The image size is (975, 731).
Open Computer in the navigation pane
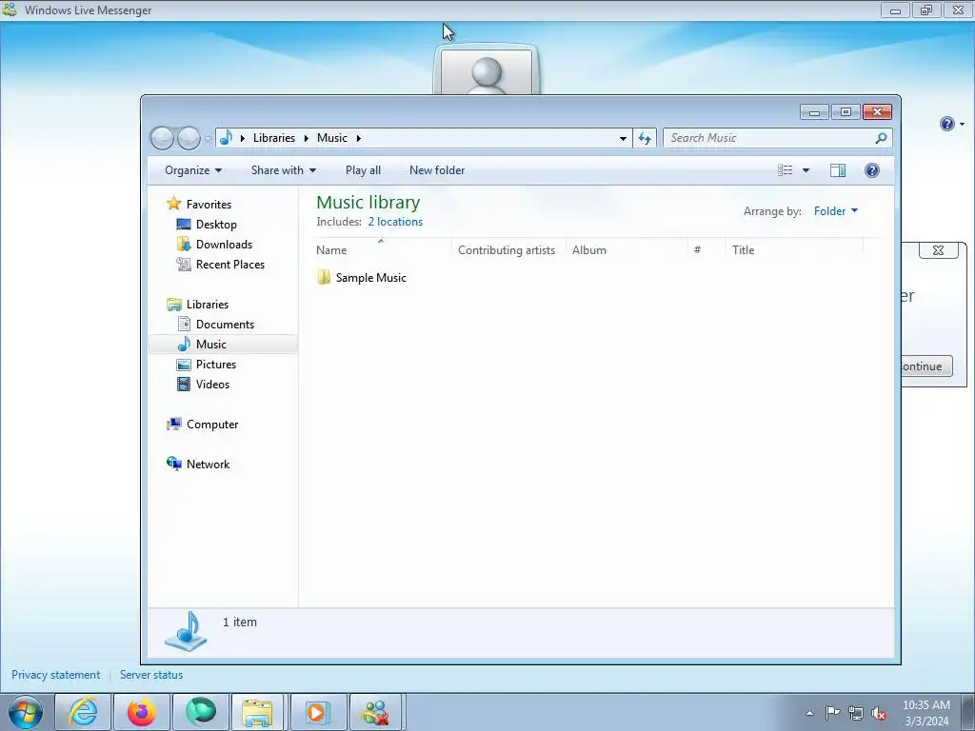[x=212, y=425]
